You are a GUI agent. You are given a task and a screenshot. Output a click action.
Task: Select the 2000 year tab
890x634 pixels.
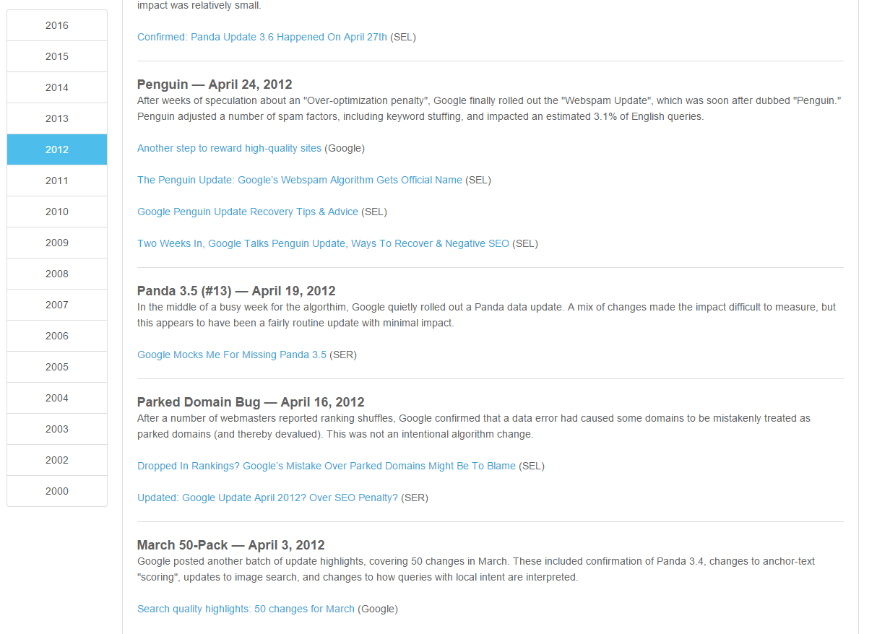pos(57,491)
